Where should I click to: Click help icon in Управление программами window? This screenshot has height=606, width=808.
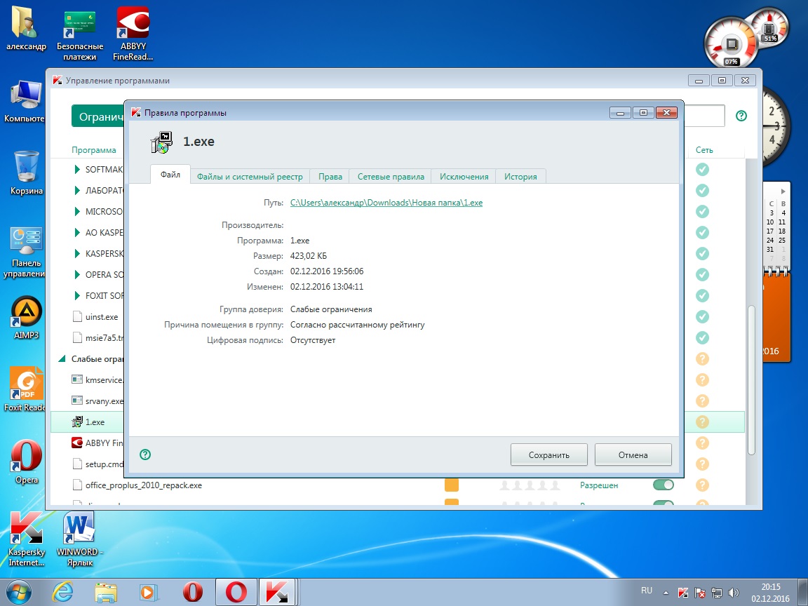click(741, 116)
